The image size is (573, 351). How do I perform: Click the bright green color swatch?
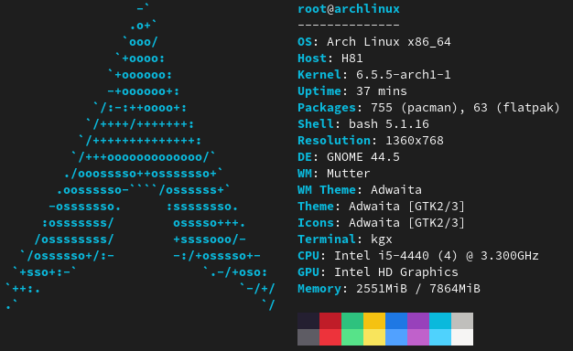click(352, 337)
